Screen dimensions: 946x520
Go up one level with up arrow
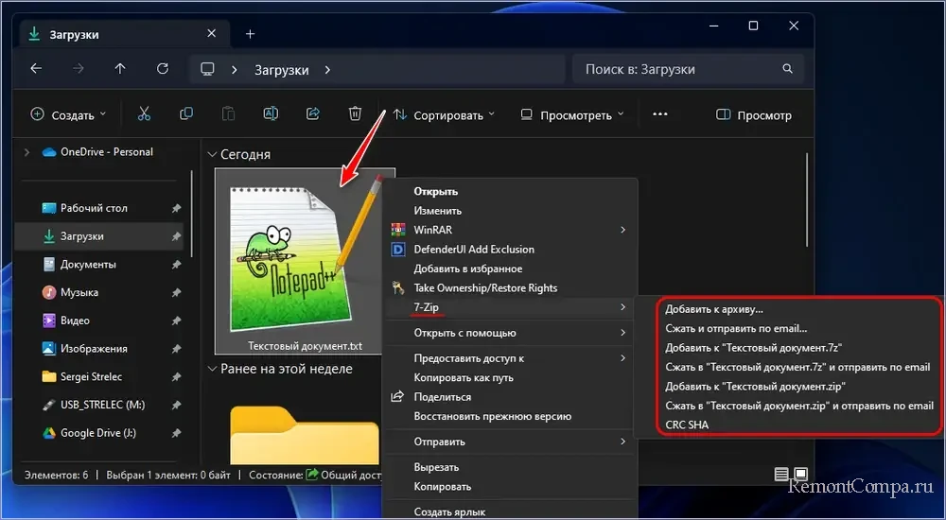120,69
